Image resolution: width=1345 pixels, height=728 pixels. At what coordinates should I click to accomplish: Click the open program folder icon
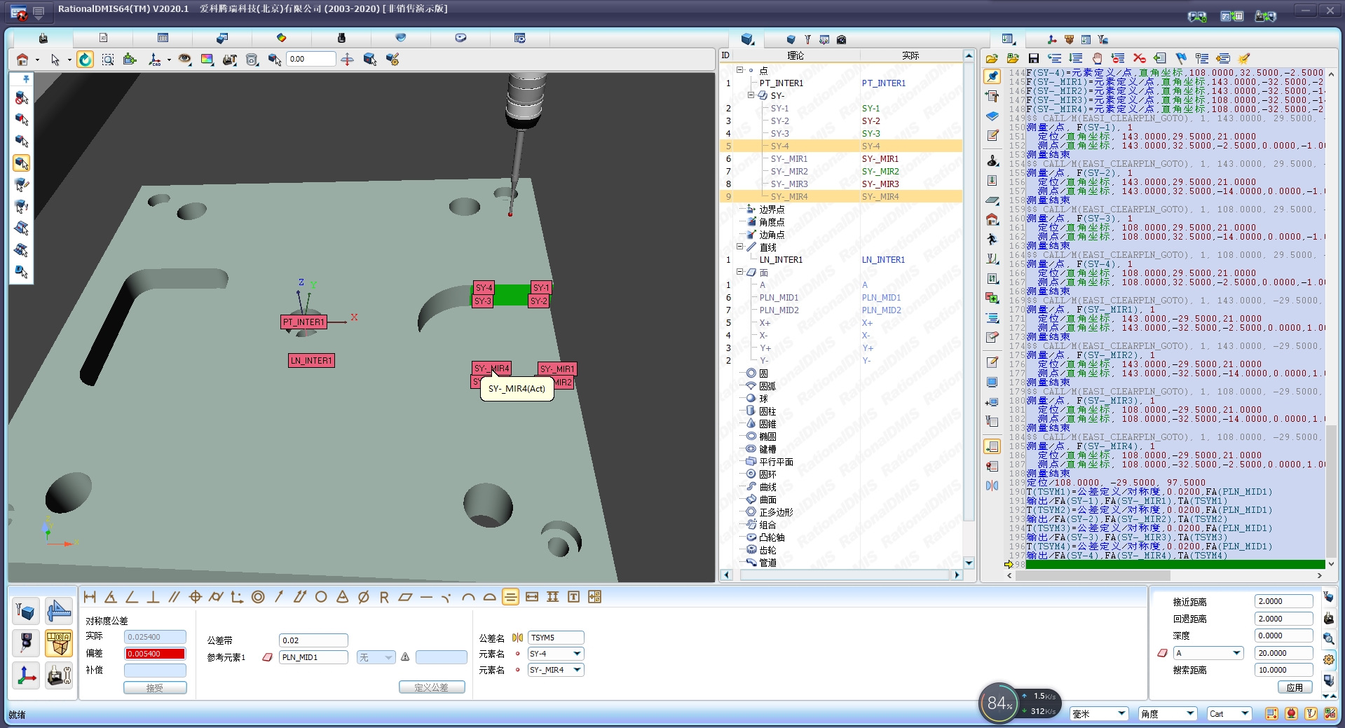[992, 59]
